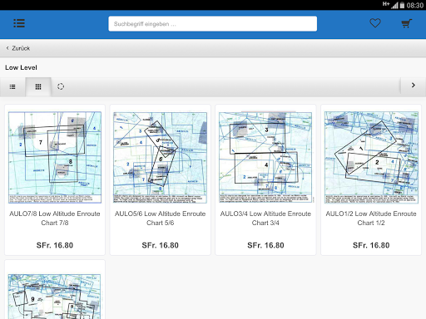Select the circular carousel view icon
The height and width of the screenshot is (319, 426).
61,86
